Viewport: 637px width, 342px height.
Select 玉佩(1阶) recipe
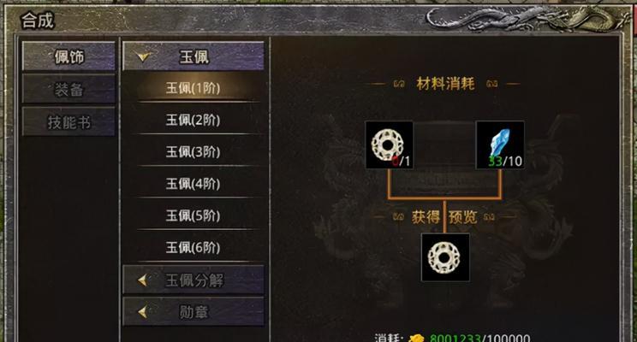(193, 87)
